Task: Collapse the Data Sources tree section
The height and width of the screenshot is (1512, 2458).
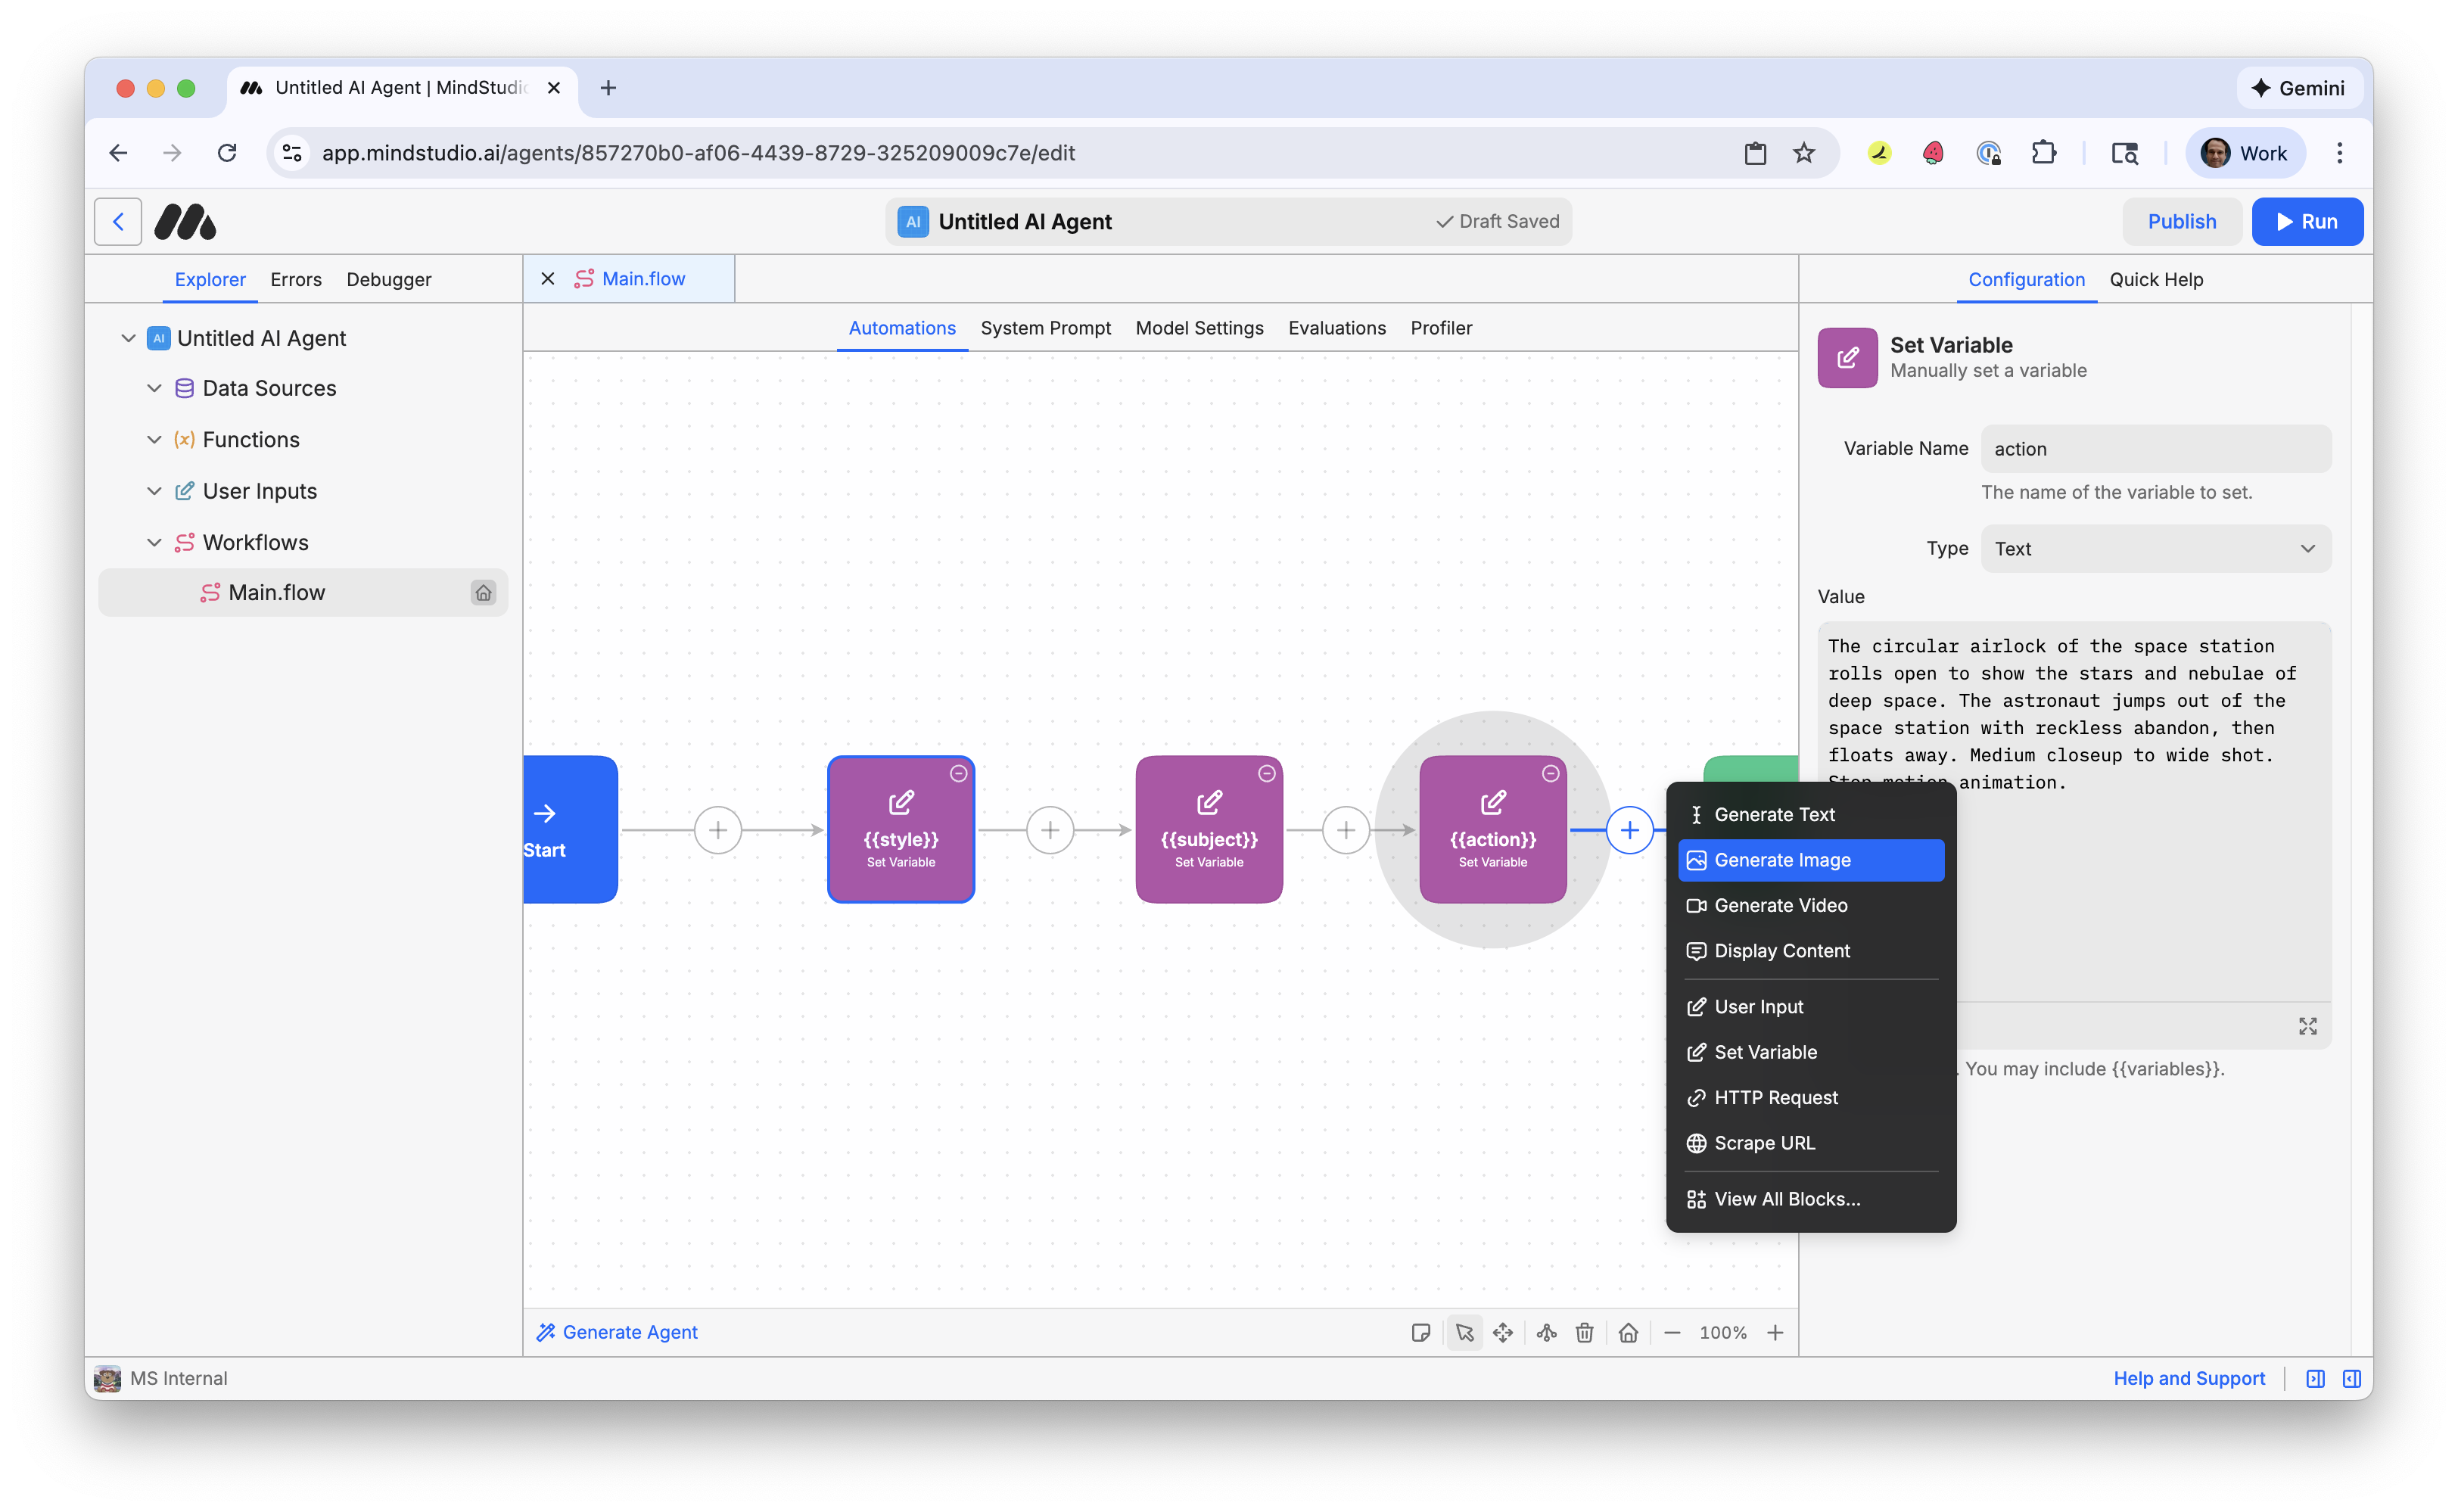Action: pyautogui.click(x=154, y=388)
